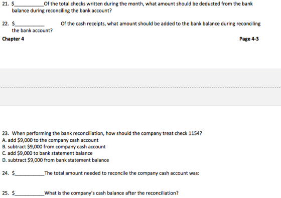
Task: Click the gray gap between pages
Action: pyautogui.click(x=140, y=87)
